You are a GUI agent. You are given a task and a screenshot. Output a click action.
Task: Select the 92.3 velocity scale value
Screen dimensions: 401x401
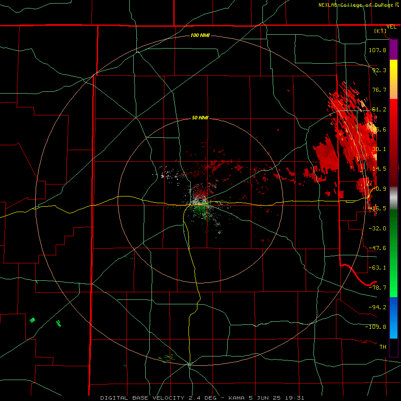[x=379, y=70]
